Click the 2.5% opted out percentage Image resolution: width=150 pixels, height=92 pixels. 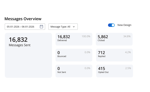tap(128, 68)
